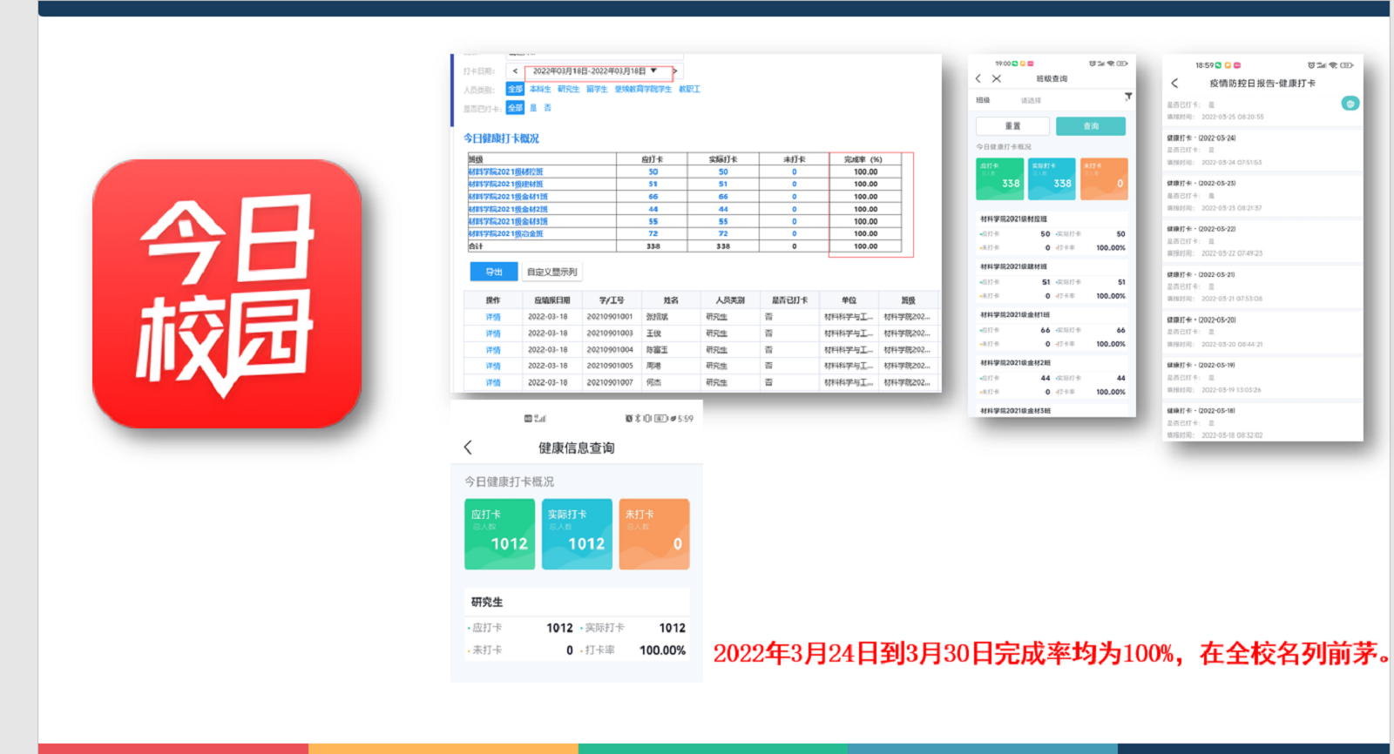
Task: Select 研究生 under 人员类别 filter
Action: point(568,90)
